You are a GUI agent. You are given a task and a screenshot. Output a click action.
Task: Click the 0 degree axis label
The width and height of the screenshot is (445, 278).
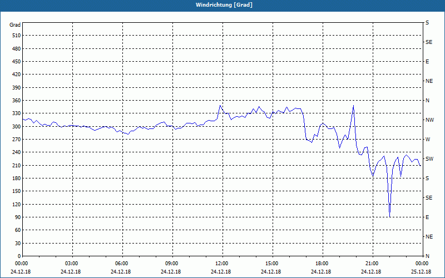click(x=19, y=256)
